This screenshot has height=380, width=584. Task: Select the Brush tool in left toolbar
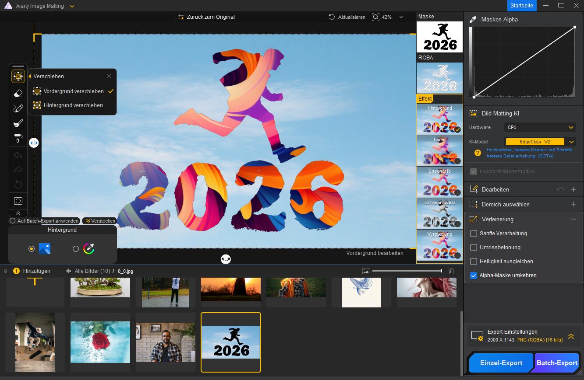18,108
